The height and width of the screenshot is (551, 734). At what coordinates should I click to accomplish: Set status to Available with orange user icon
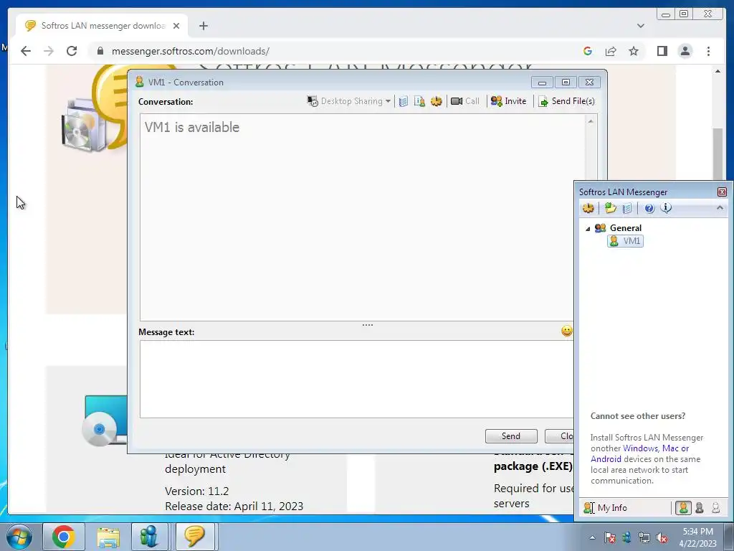[x=683, y=508]
